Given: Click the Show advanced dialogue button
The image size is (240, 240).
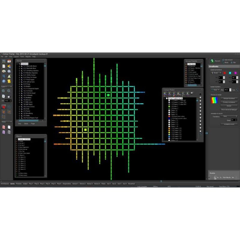Looking at the screenshot, I should pyautogui.click(x=229, y=109).
